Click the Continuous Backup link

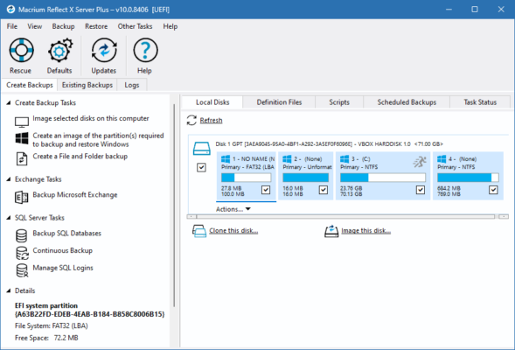click(x=63, y=250)
